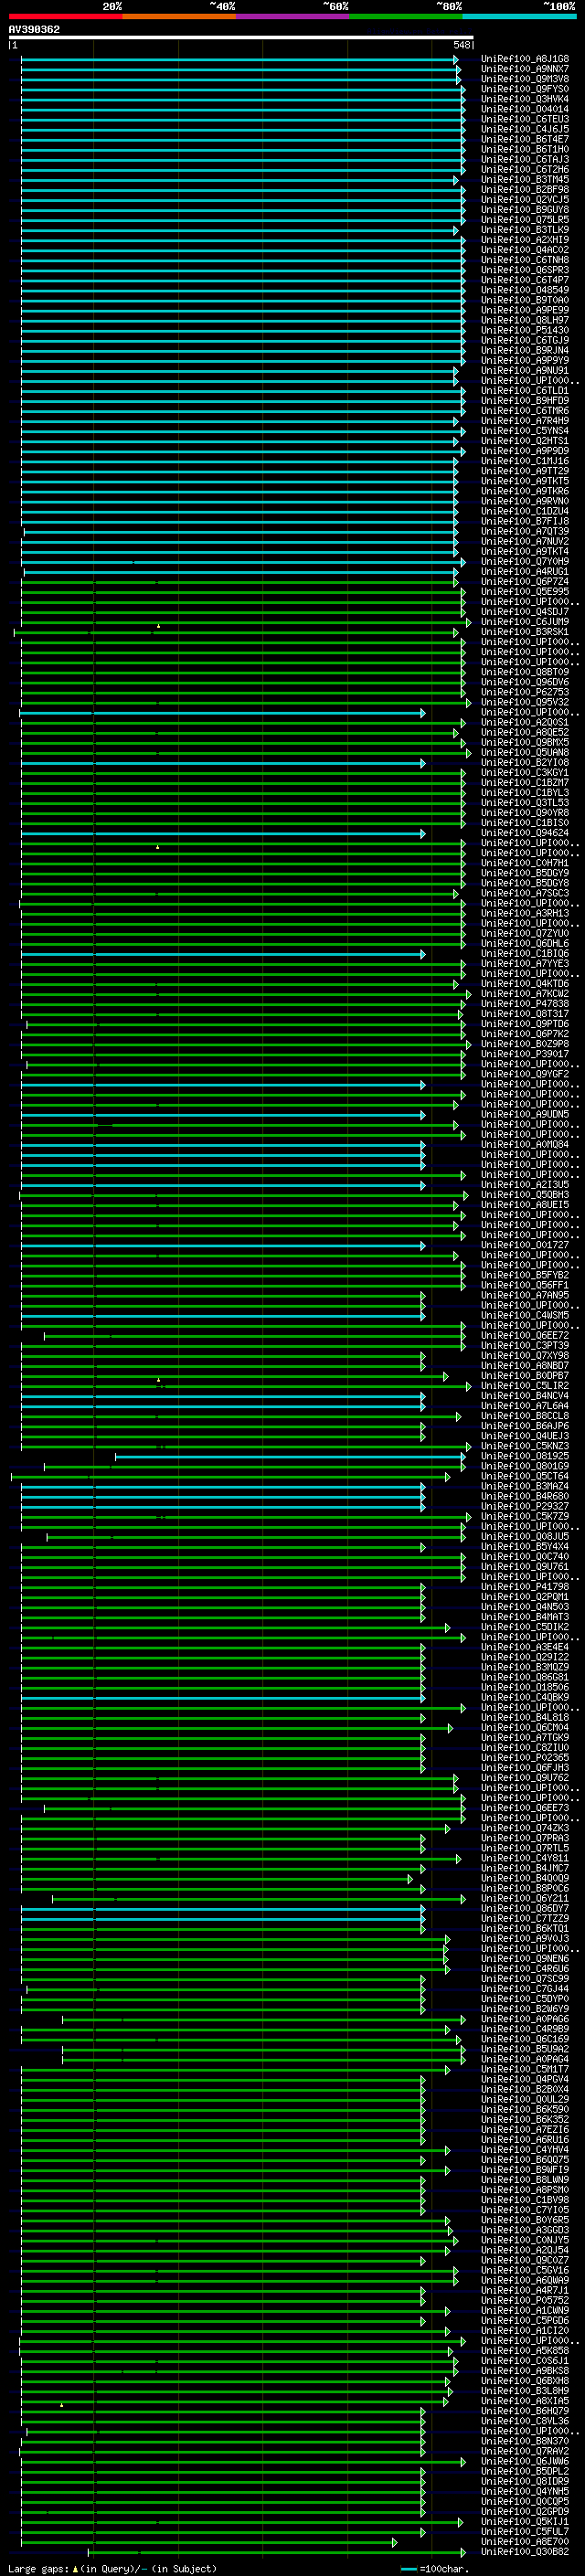Click hit UniRef100_A7R4H9
585x2576 pixels.
click(x=525, y=421)
